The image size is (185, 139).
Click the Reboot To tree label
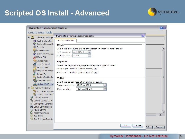[41, 74]
